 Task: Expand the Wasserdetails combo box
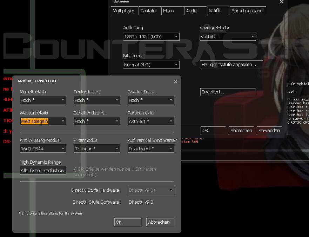[43, 121]
